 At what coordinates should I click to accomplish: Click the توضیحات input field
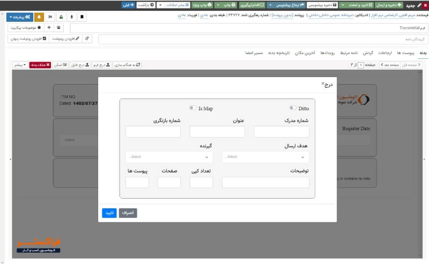(x=265, y=182)
